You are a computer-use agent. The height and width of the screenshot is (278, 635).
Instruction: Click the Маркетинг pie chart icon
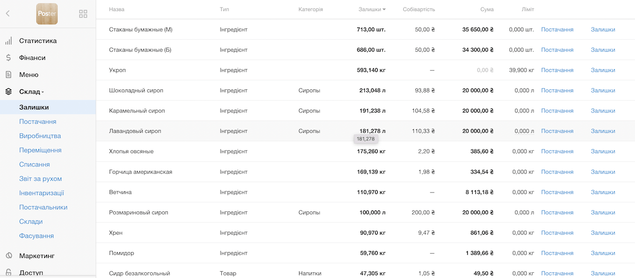(8, 256)
